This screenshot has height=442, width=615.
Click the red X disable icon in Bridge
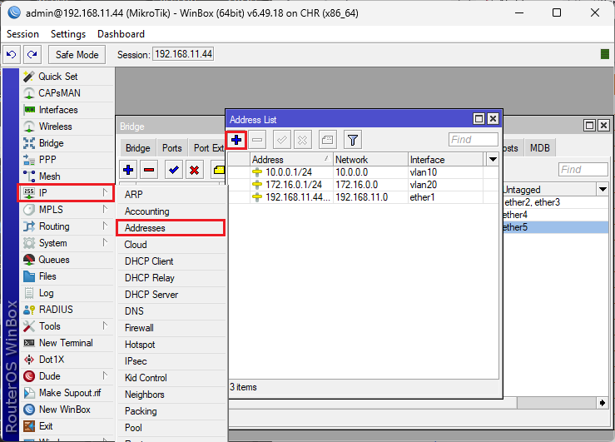(x=194, y=170)
